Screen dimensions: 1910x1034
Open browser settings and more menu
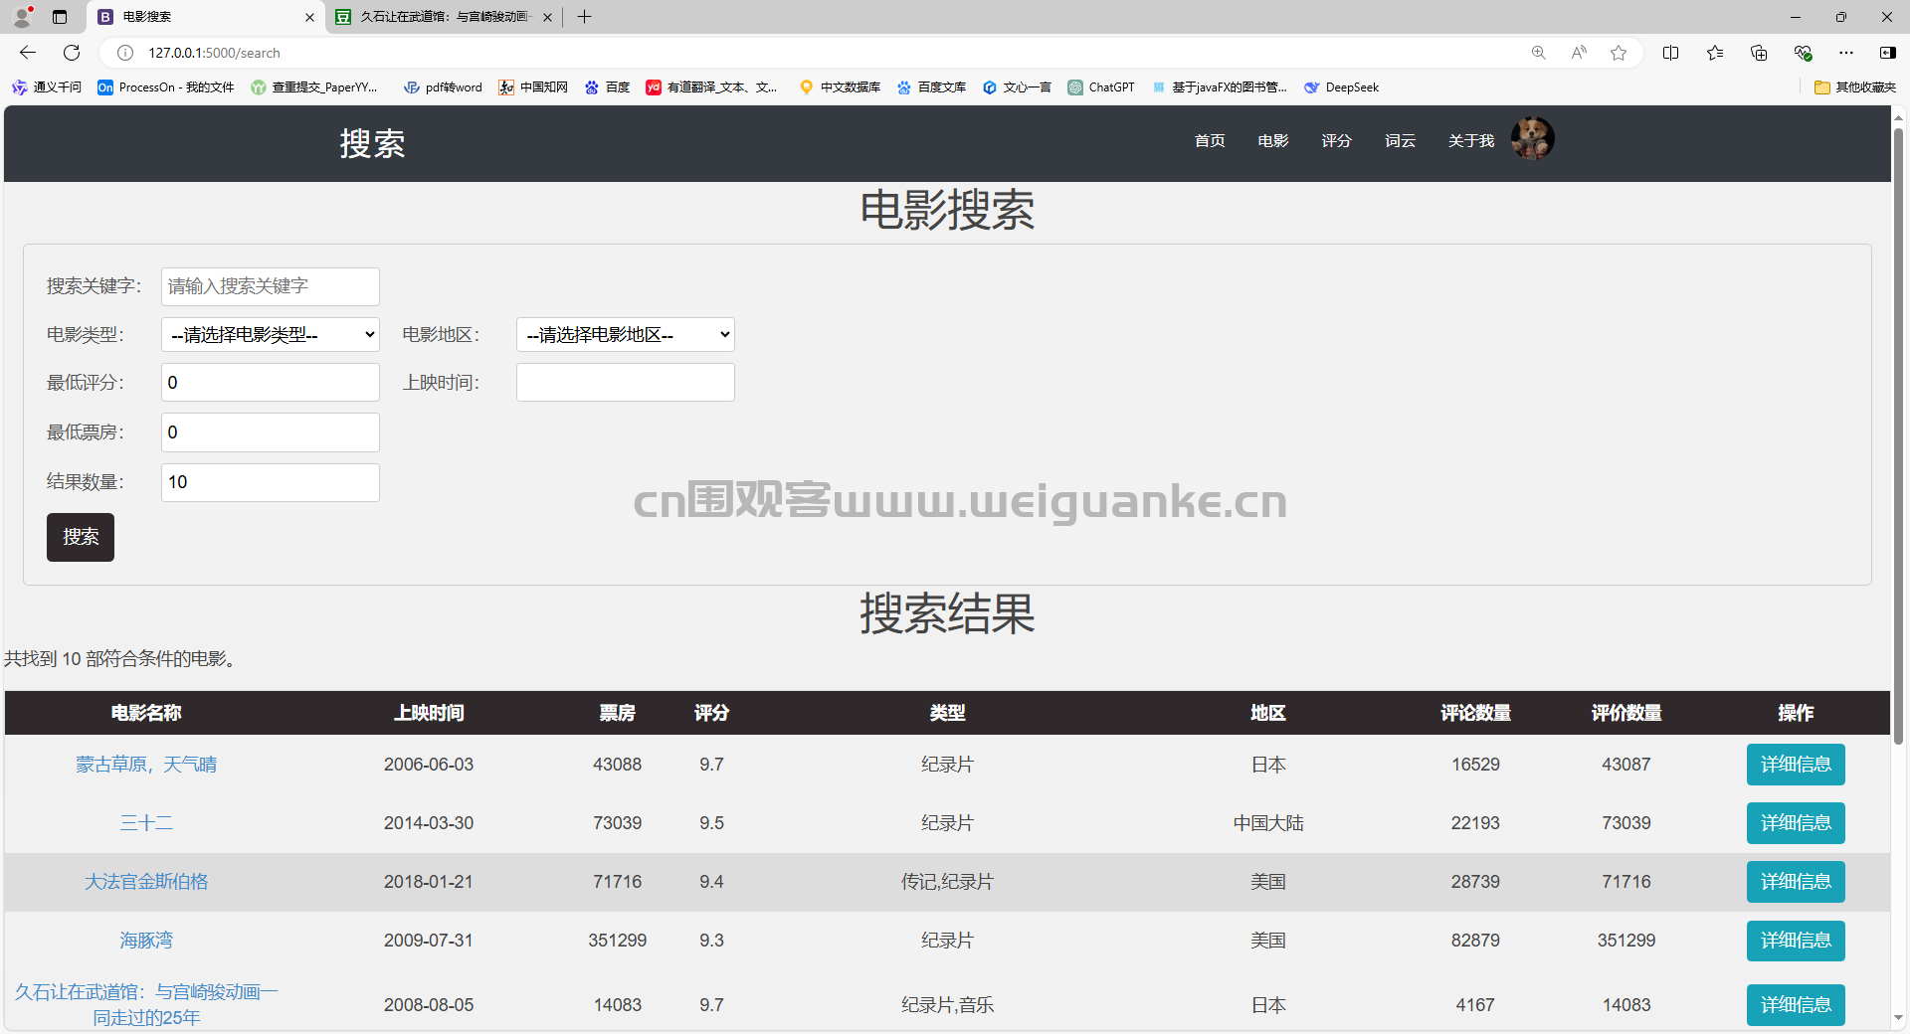pyautogui.click(x=1846, y=53)
